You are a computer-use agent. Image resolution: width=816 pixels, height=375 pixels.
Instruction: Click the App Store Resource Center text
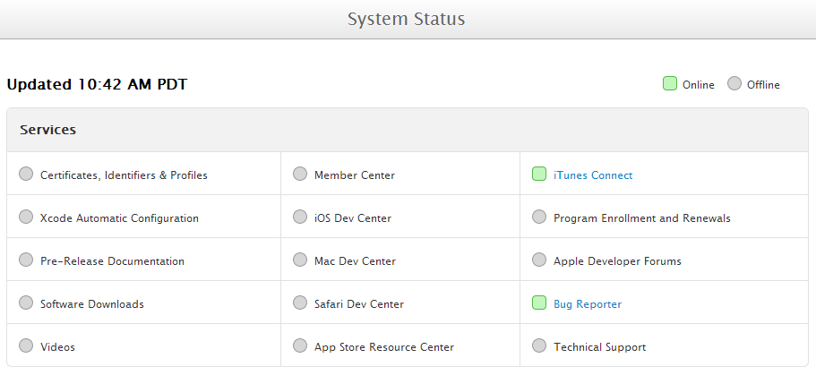[384, 347]
